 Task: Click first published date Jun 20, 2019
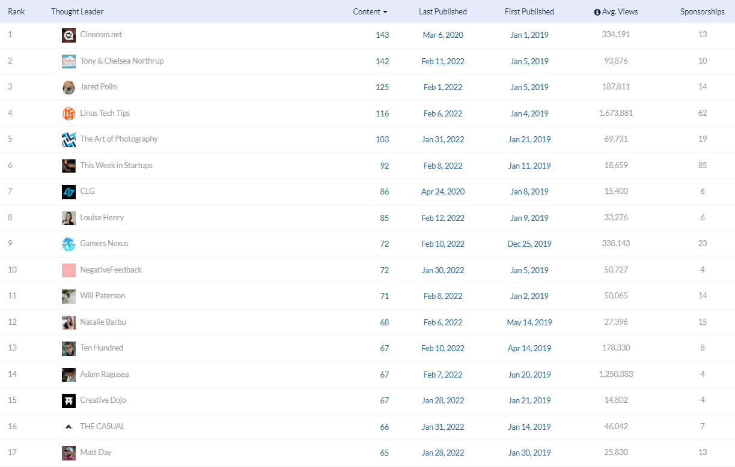tap(529, 375)
